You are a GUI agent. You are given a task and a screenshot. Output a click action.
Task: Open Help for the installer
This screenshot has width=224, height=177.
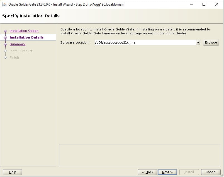click(13, 172)
